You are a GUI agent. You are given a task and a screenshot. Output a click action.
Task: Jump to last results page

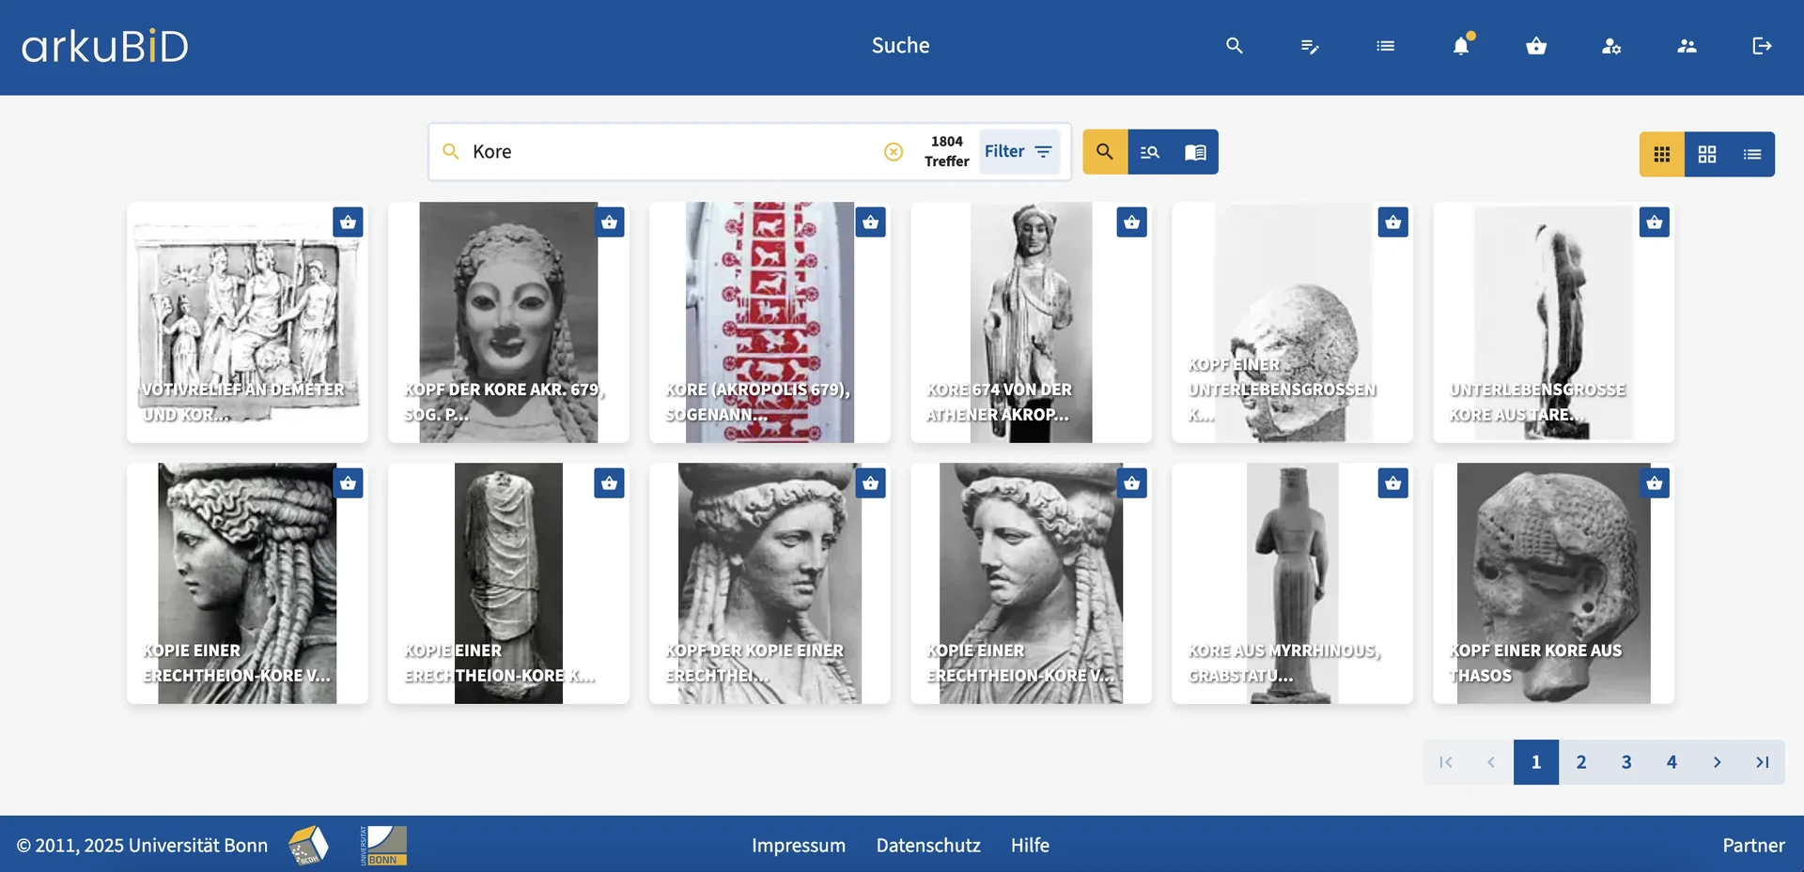pyautogui.click(x=1762, y=762)
